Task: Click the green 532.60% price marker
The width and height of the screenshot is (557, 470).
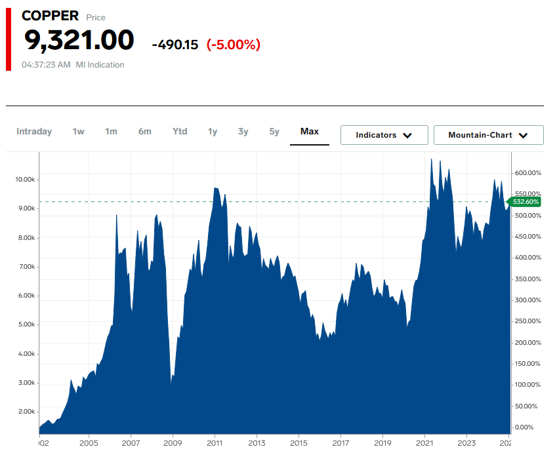Action: pos(526,202)
